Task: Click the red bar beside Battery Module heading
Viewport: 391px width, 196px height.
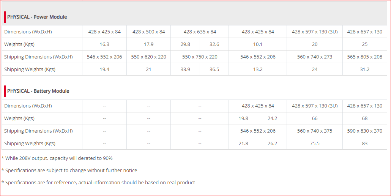Action: [5, 91]
